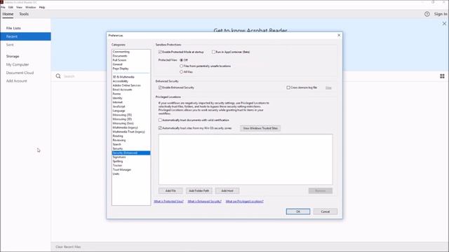Select Documents category
The width and height of the screenshot is (449, 252).
tap(120, 56)
